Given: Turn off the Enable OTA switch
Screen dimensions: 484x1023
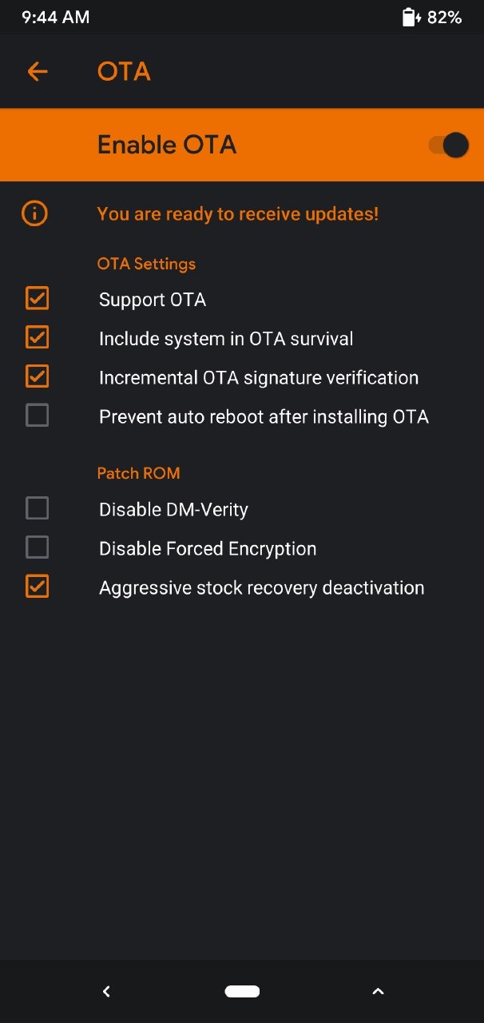Looking at the screenshot, I should click(x=449, y=145).
